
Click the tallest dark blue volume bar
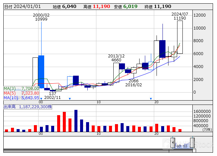(76, 121)
